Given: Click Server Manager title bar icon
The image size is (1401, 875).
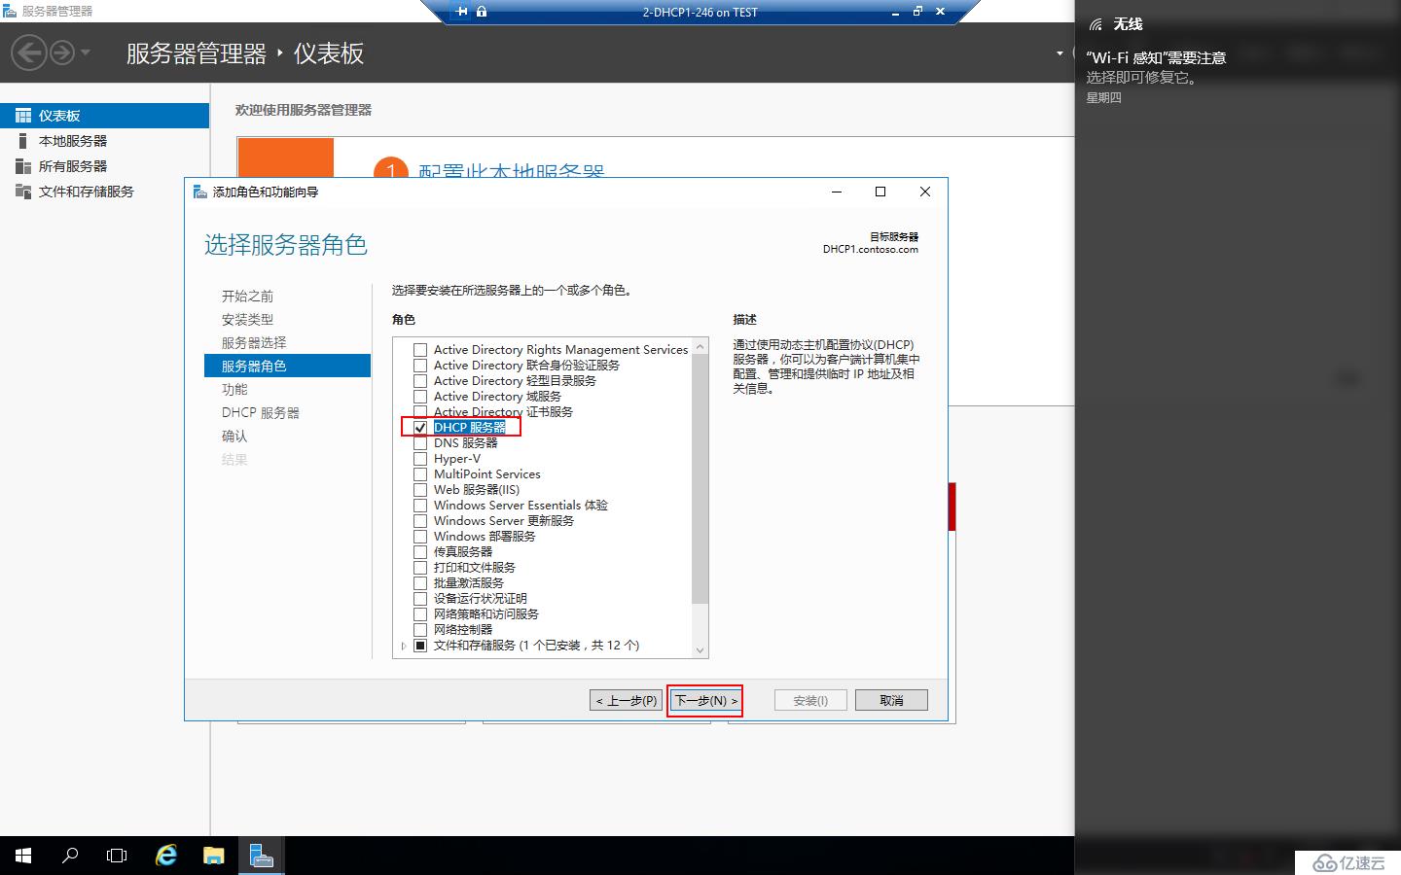Looking at the screenshot, I should [10, 11].
